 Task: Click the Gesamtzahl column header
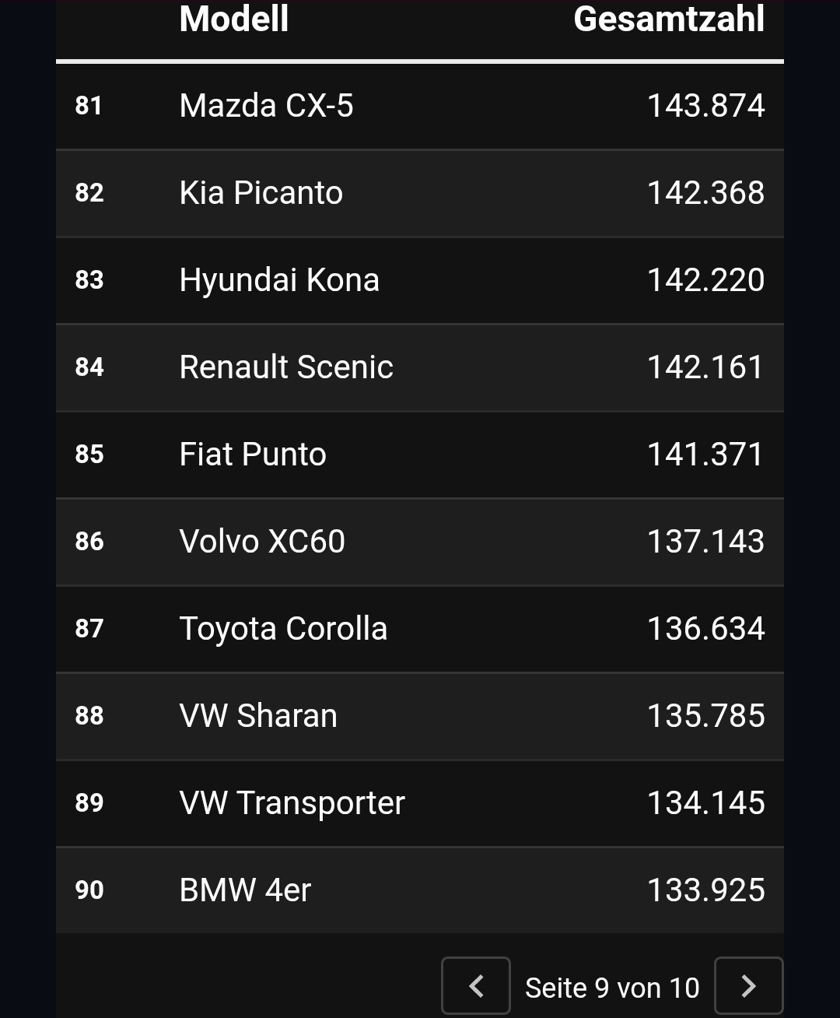669,19
